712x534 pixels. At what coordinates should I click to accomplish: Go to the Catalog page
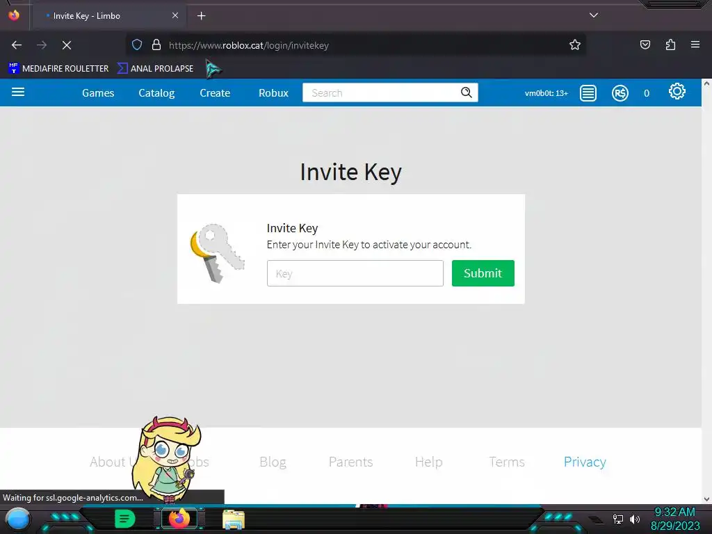click(x=156, y=93)
